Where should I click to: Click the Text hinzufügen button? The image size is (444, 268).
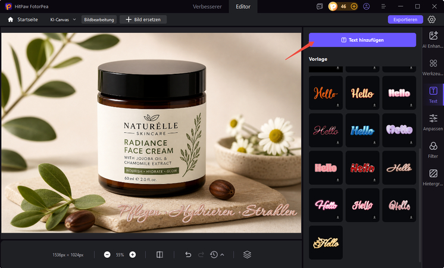362,40
